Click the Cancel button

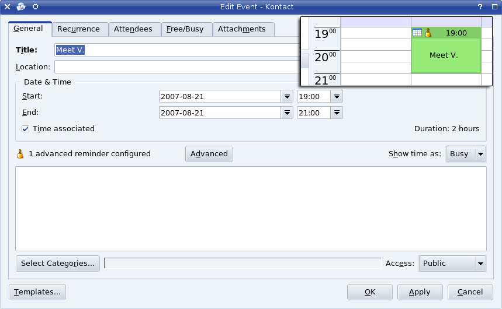pyautogui.click(x=470, y=292)
